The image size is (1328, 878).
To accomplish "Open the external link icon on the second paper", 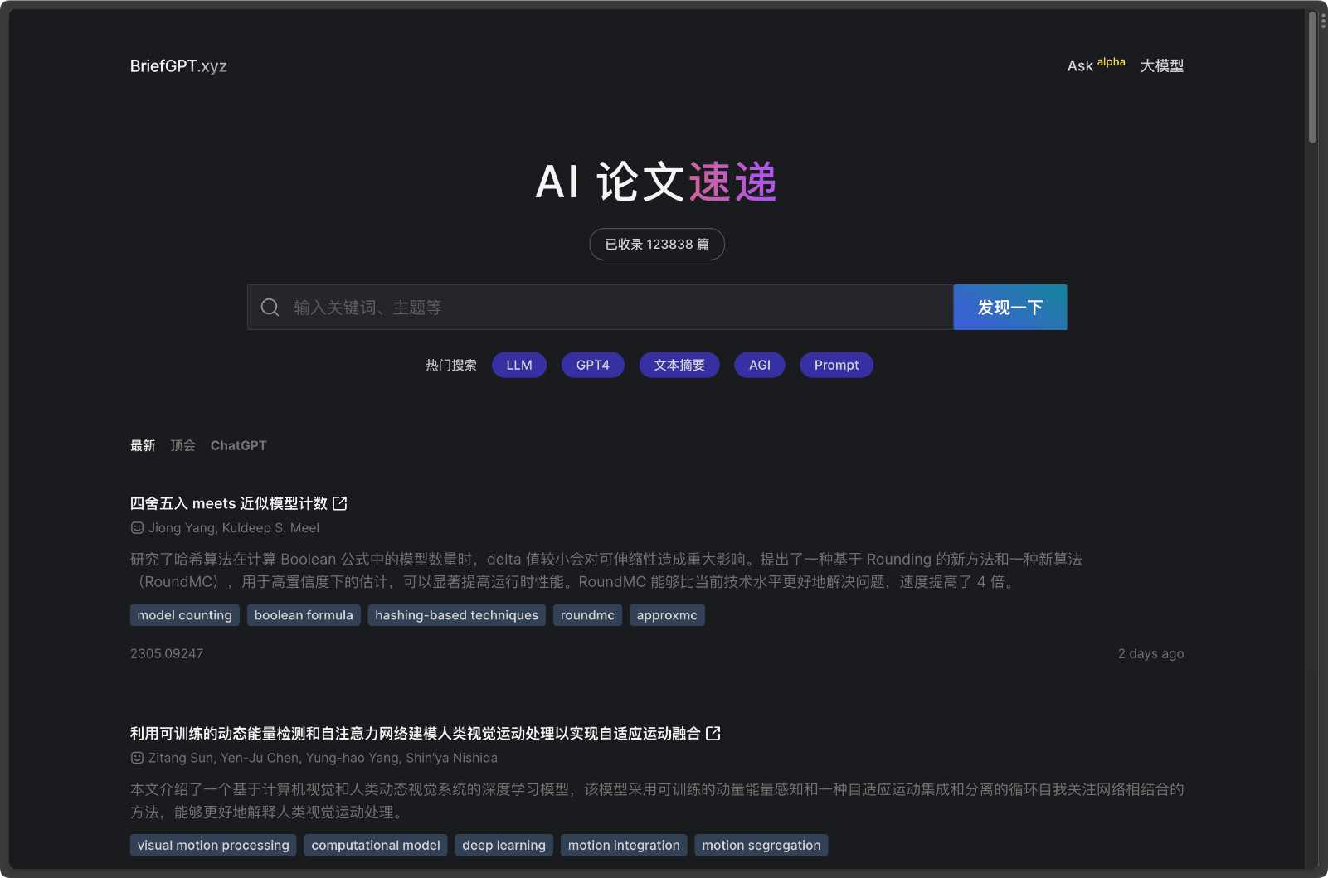I will coord(713,733).
